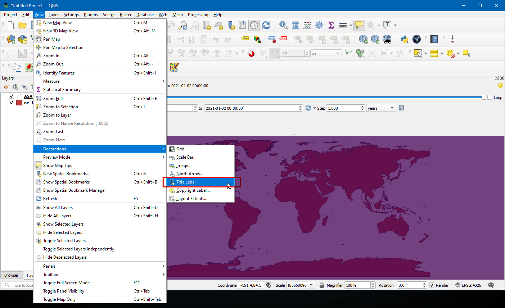Open the years time unit dropdown
505x308 pixels.
pyautogui.click(x=381, y=108)
